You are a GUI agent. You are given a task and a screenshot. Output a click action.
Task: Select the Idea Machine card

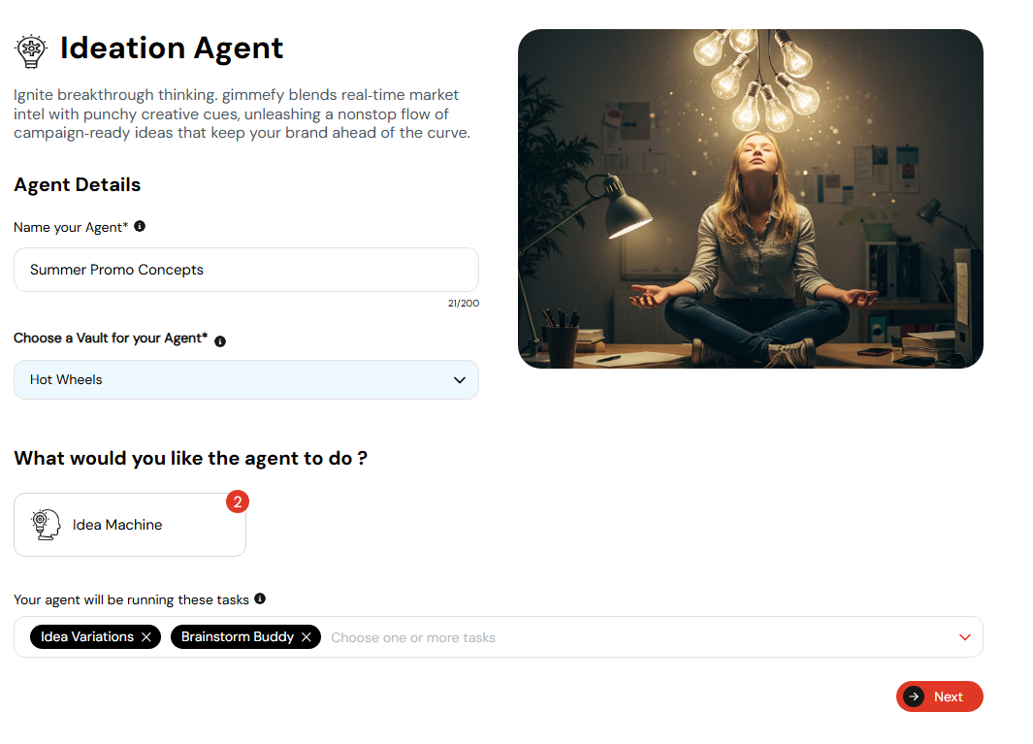coord(130,525)
